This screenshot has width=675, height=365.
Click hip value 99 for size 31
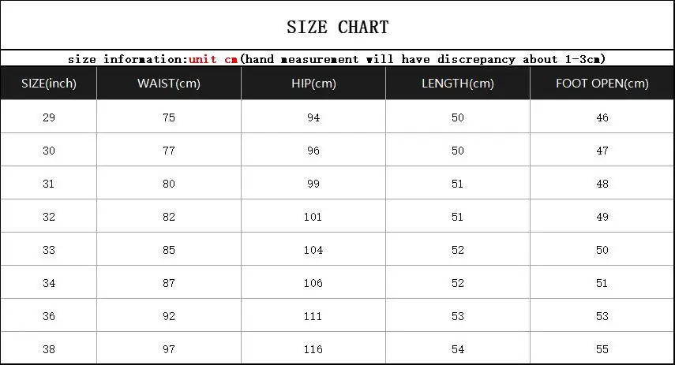click(313, 184)
